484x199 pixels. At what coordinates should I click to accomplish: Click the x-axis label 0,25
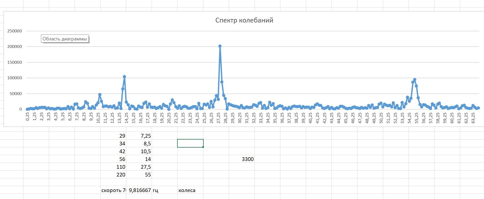click(x=27, y=117)
